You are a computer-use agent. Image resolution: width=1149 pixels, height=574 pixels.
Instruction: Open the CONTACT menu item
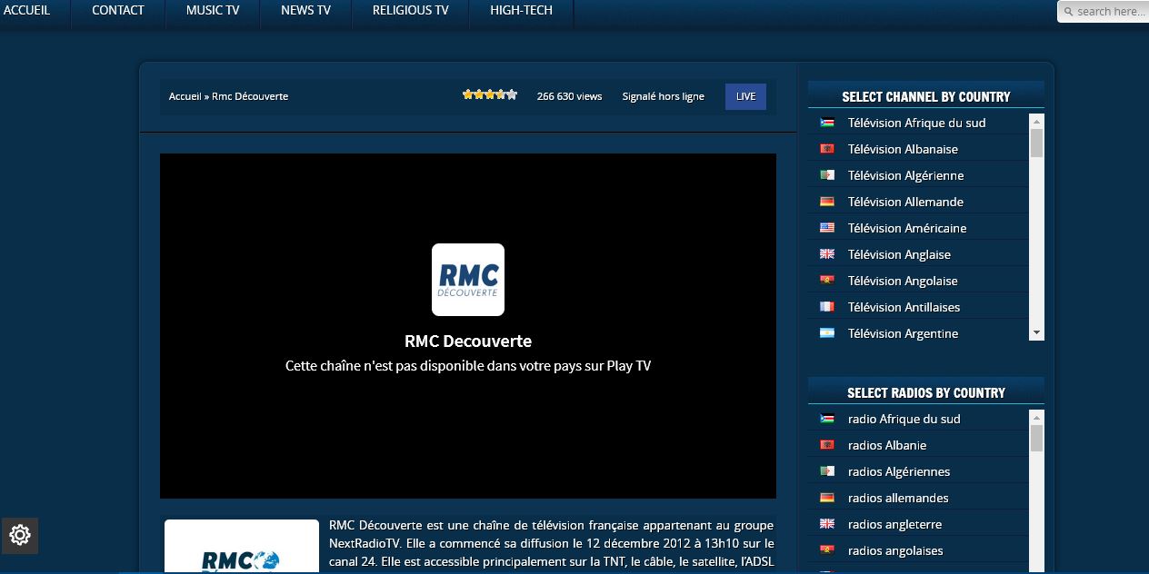118,10
